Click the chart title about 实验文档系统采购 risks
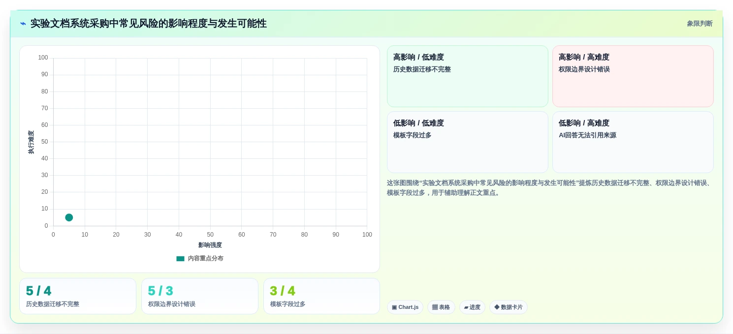The width and height of the screenshot is (733, 334). click(x=148, y=24)
